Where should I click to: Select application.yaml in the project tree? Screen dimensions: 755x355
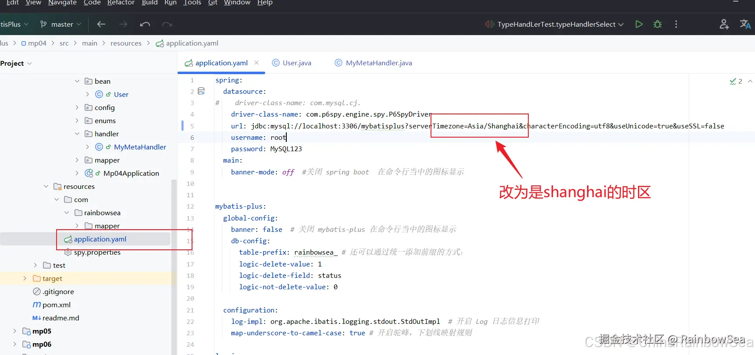100,239
